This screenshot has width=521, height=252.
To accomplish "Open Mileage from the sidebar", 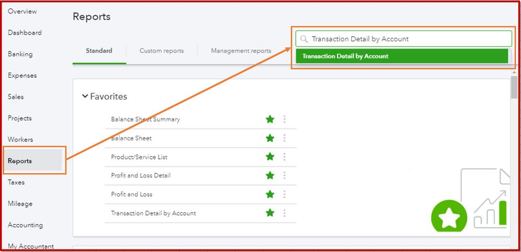I will point(20,203).
